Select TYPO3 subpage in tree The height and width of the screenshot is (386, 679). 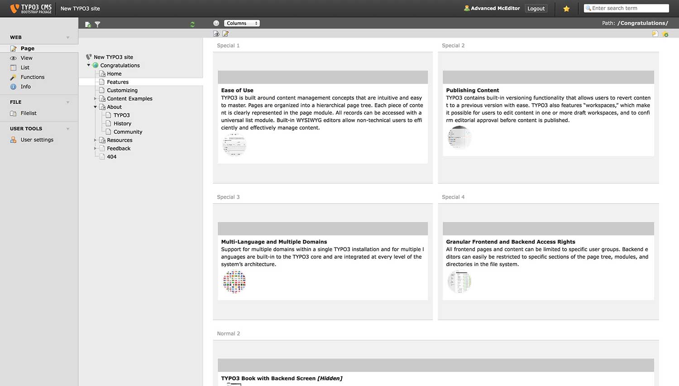point(121,115)
